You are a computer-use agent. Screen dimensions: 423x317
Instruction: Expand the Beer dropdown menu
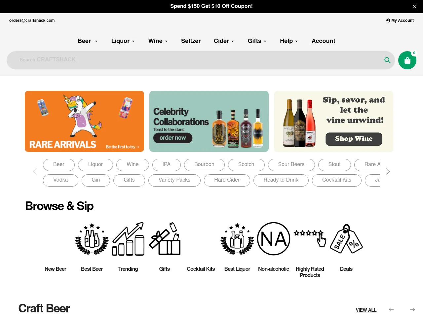coord(88,41)
